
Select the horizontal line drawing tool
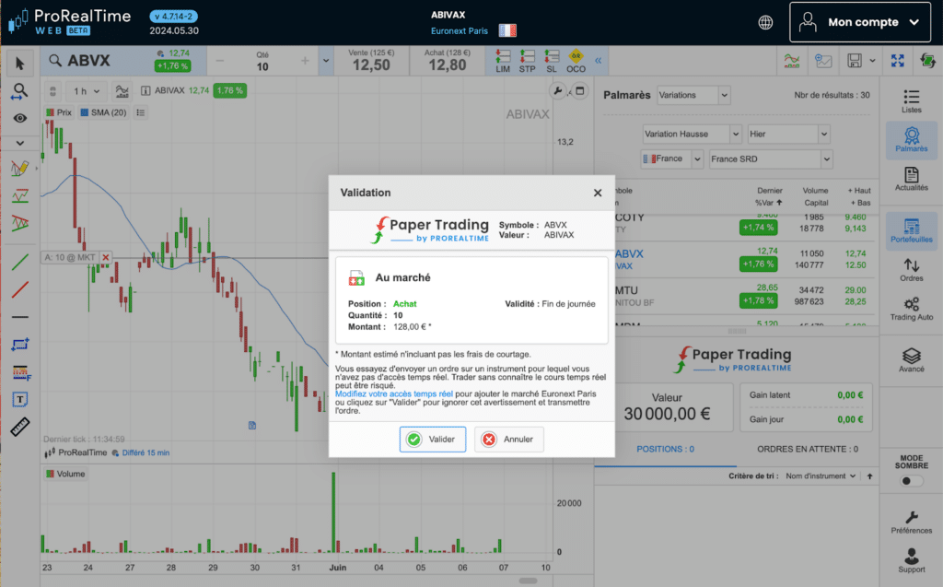point(20,317)
